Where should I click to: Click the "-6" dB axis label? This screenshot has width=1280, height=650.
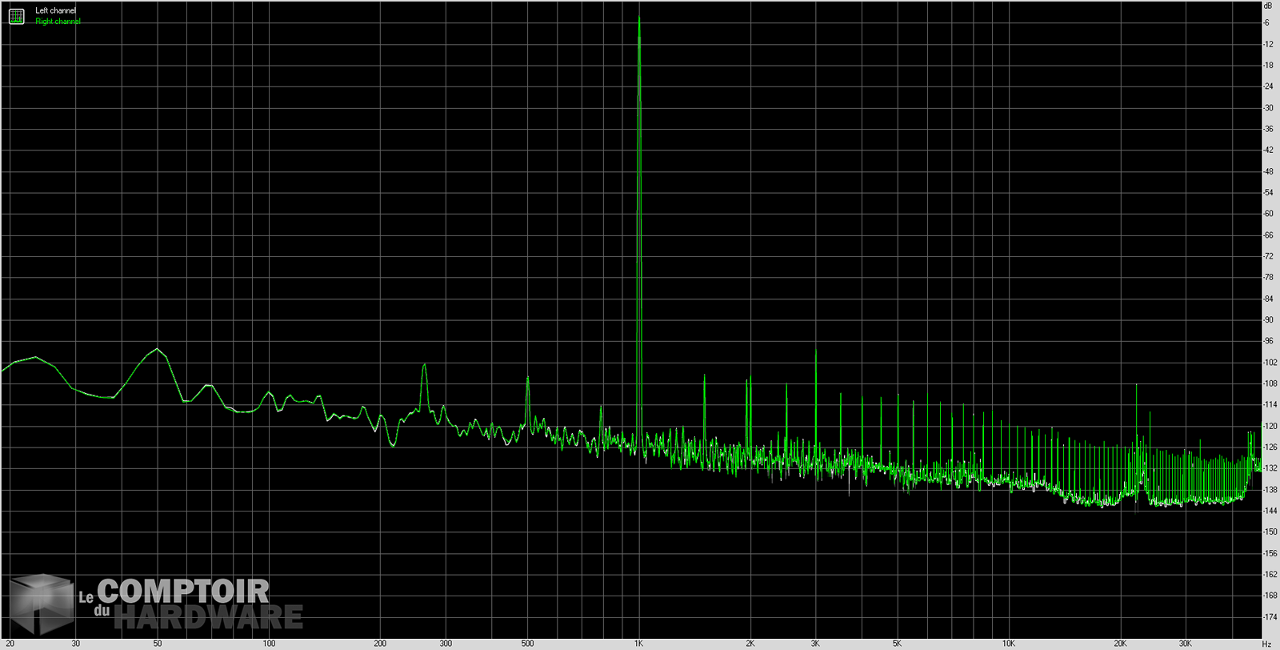coord(1266,22)
